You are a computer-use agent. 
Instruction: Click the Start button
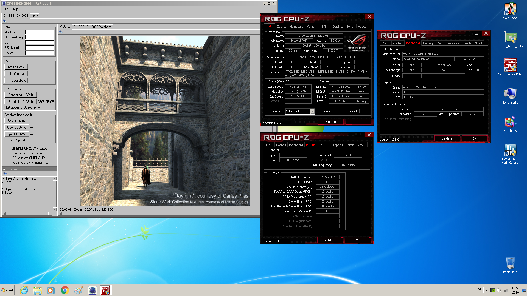coord(7,290)
